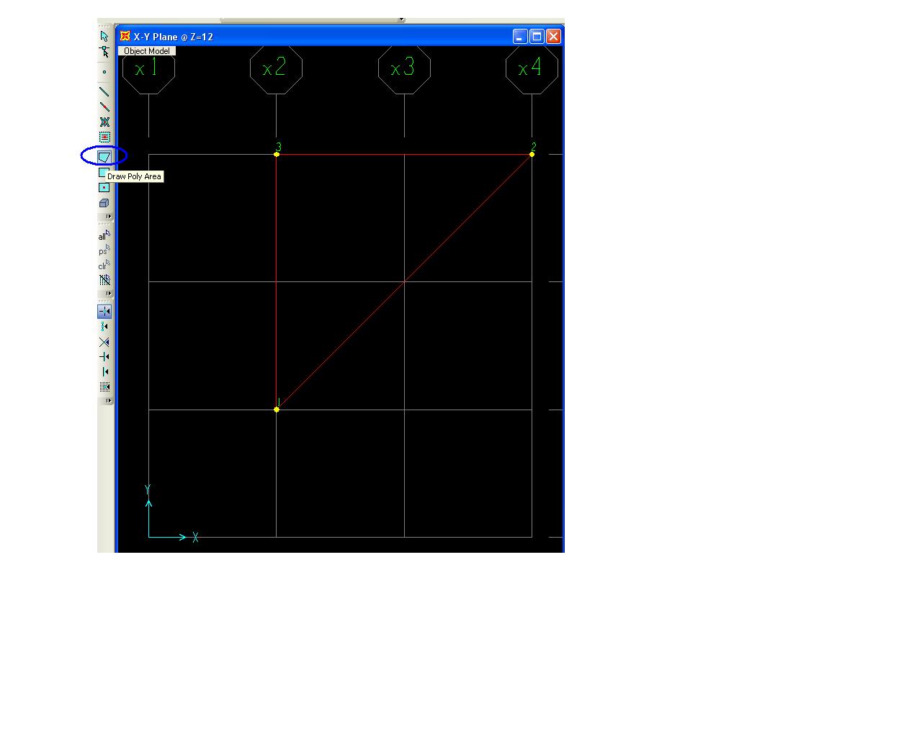Click yellow joint point 2
The image size is (922, 737).
532,154
